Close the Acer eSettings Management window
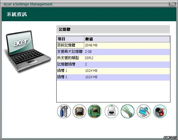 pyautogui.click(x=172, y=4)
